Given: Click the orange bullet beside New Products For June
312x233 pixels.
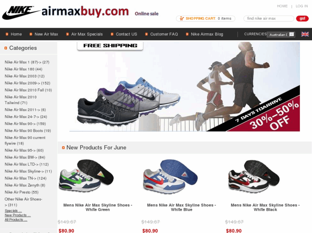Looking at the screenshot, I should pyautogui.click(x=63, y=147).
